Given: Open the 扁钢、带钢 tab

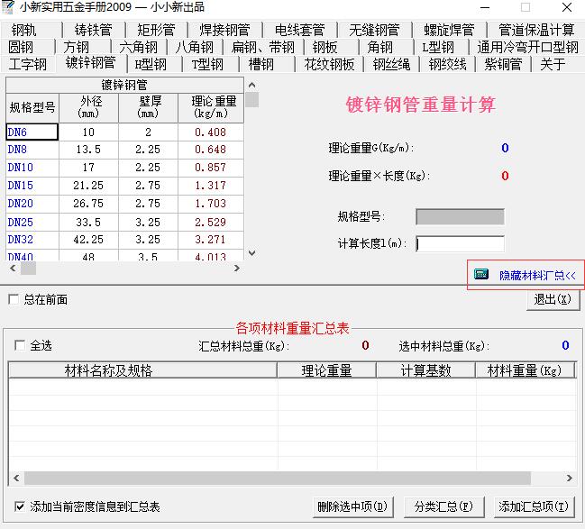Looking at the screenshot, I should pyautogui.click(x=263, y=47).
